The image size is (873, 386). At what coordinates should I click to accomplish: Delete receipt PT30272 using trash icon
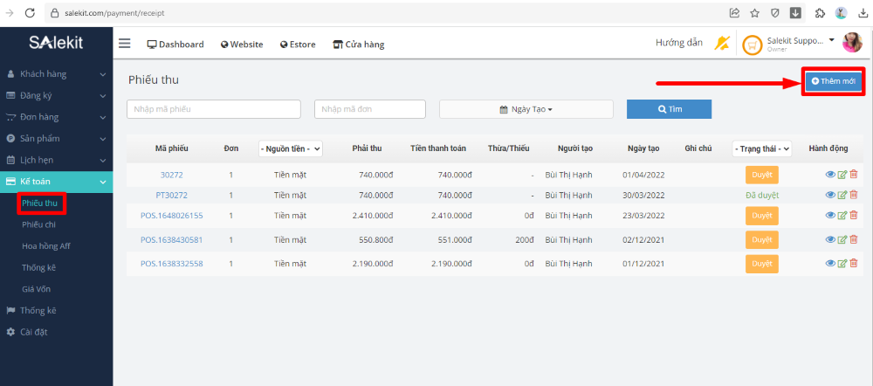point(854,195)
